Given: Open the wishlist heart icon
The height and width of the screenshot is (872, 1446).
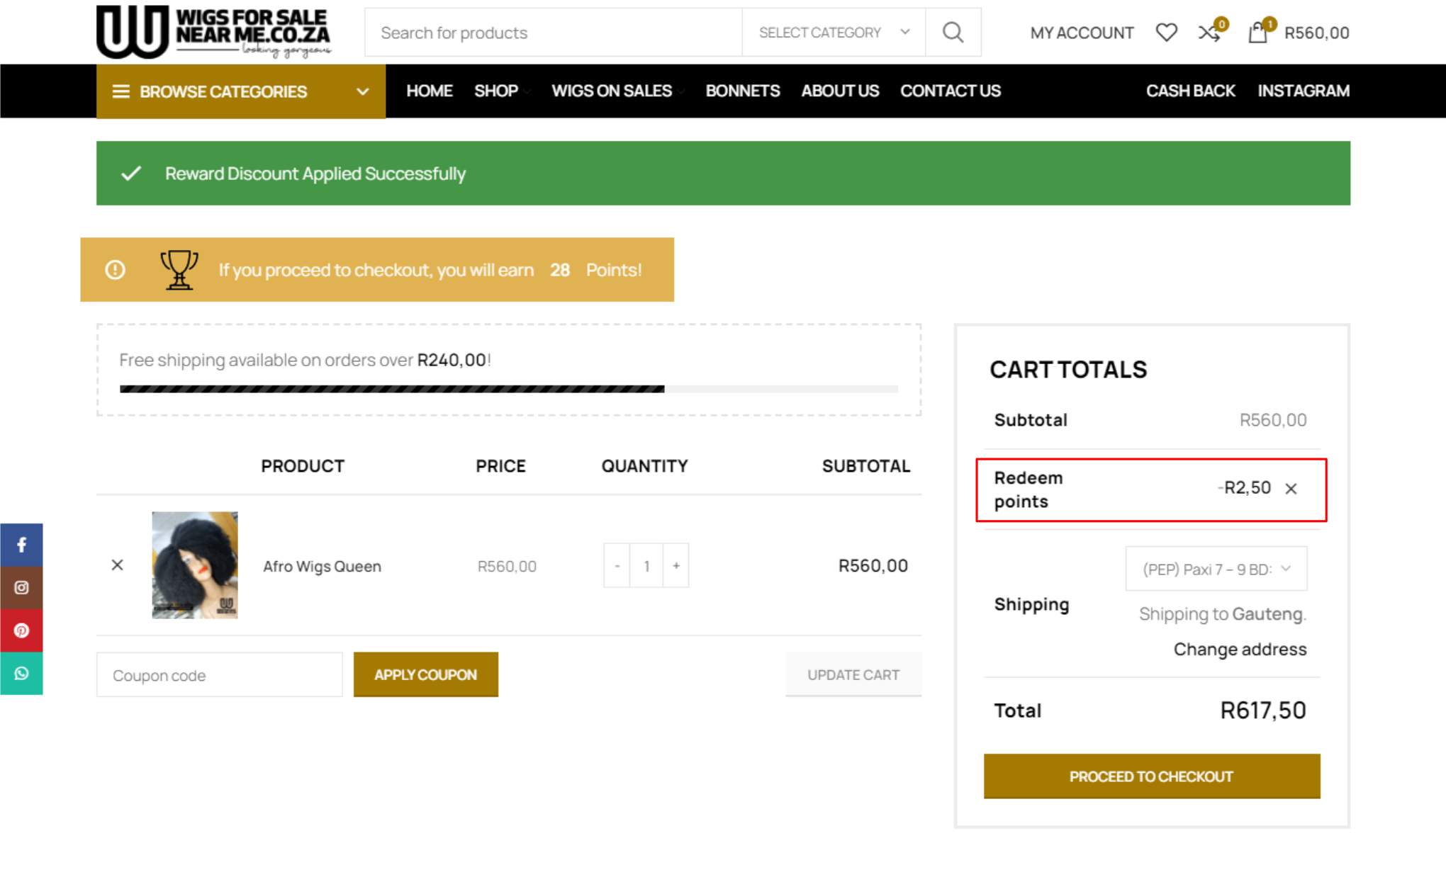Looking at the screenshot, I should [1166, 33].
